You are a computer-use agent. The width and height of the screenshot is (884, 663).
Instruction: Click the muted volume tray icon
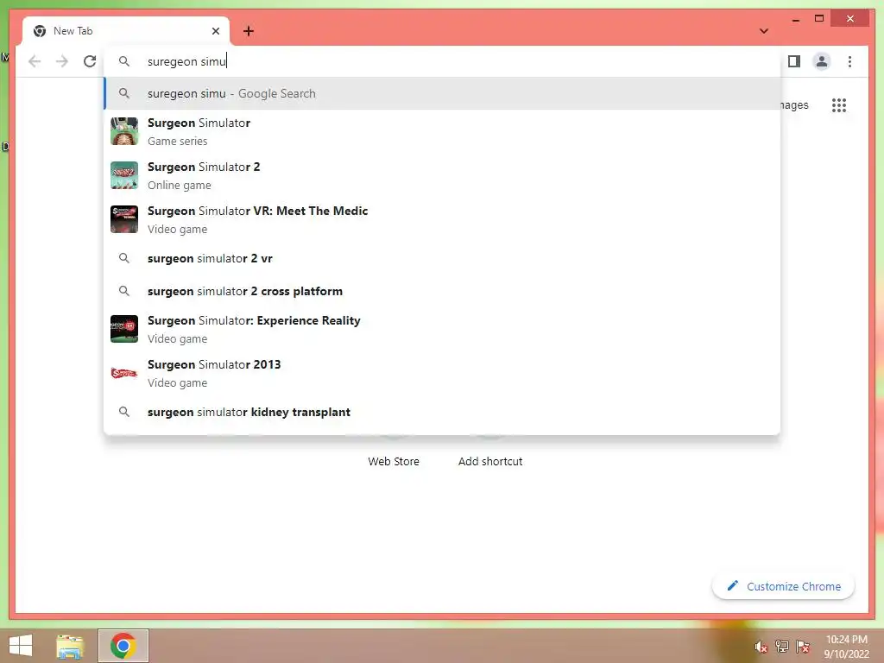(x=761, y=647)
